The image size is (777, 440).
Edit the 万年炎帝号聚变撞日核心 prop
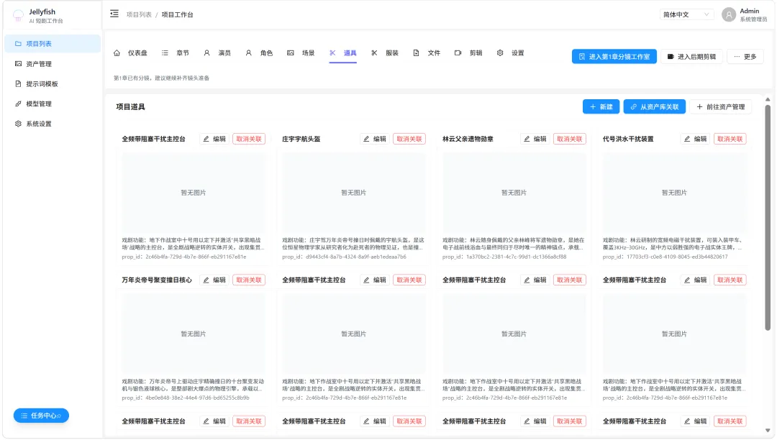pyautogui.click(x=214, y=280)
